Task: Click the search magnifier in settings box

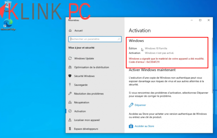Action: [119, 39]
